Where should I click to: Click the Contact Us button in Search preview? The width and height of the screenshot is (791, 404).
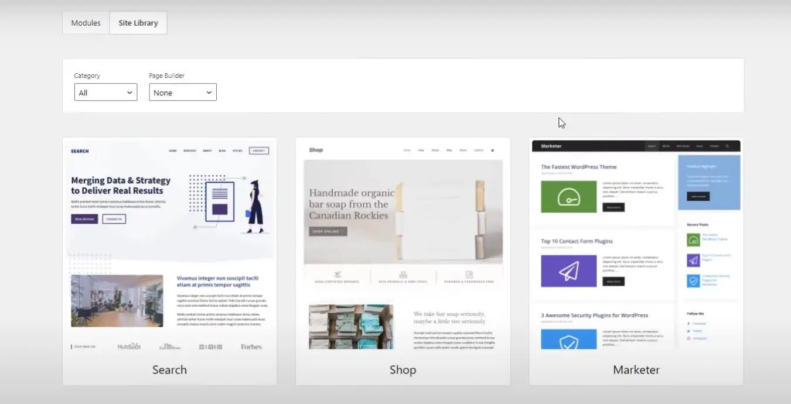pyautogui.click(x=114, y=219)
